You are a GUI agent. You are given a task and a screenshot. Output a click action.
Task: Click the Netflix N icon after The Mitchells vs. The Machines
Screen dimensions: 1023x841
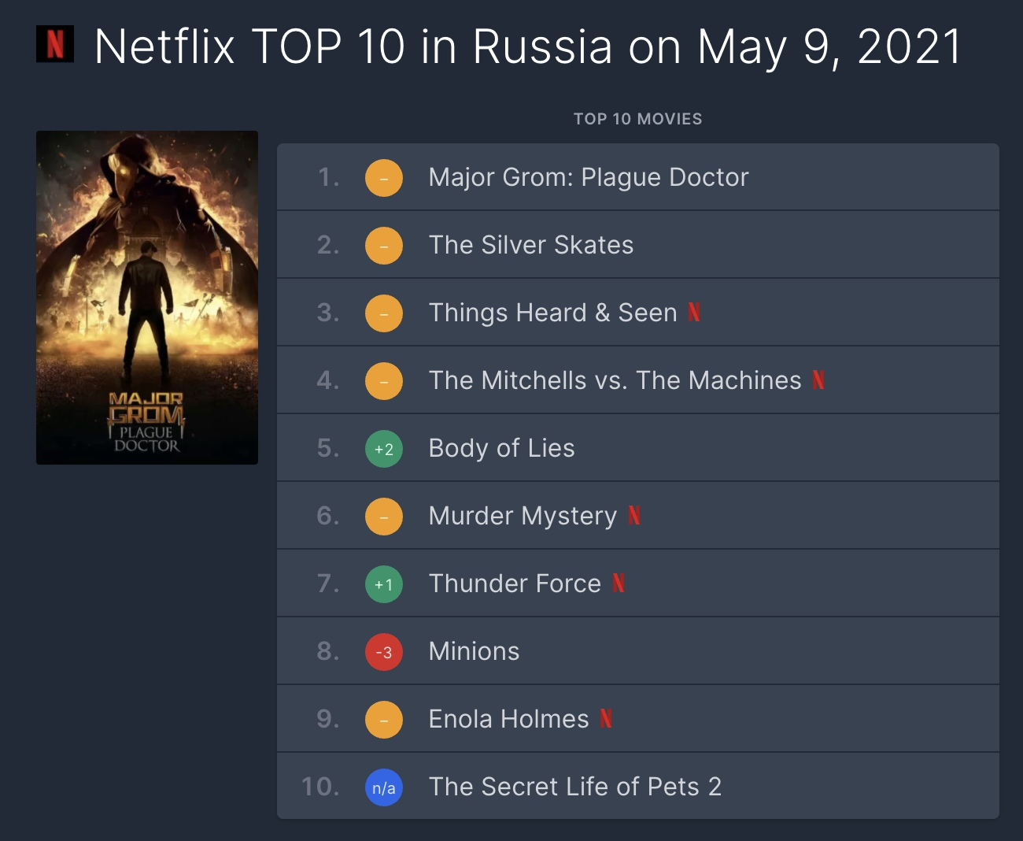(x=818, y=380)
